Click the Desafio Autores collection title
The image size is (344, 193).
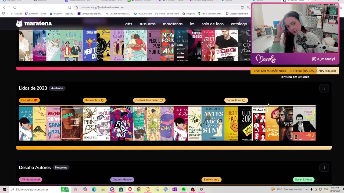click(x=35, y=168)
